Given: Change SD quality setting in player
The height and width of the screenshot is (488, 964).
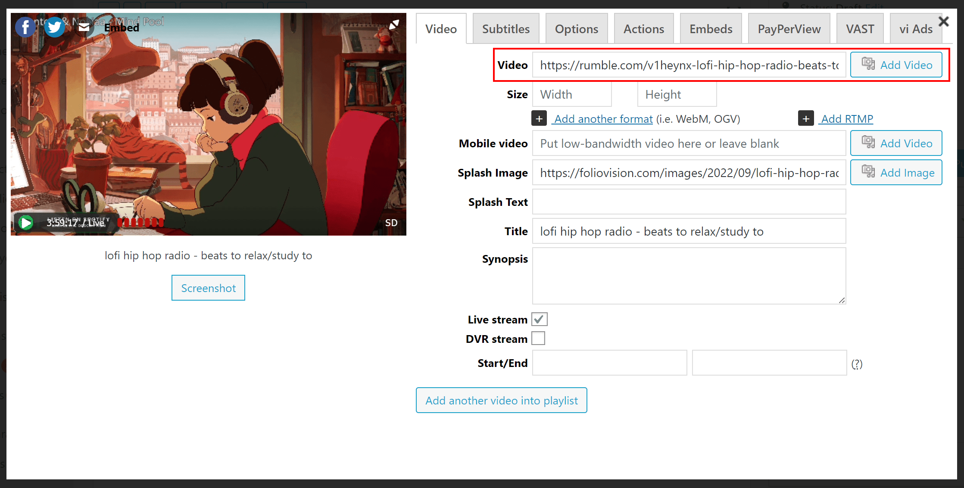Looking at the screenshot, I should click(x=391, y=223).
